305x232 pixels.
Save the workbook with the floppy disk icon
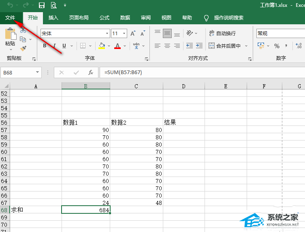[42, 5]
